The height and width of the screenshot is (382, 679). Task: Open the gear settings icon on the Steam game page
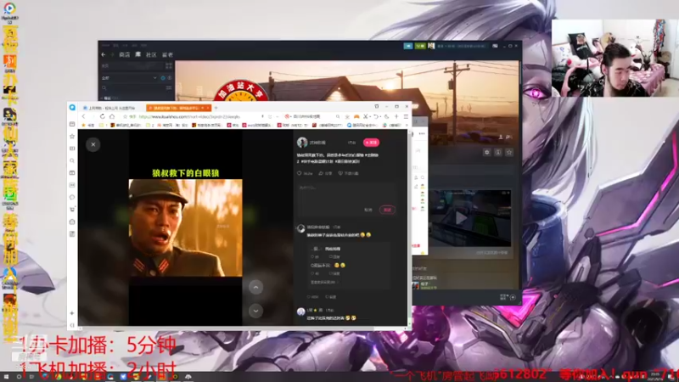tap(486, 152)
